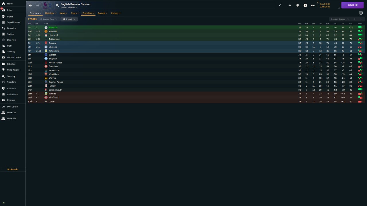Screen dimensions: 367x206
Task: Click the Training cones icon
Action: pyautogui.click(x=3, y=51)
